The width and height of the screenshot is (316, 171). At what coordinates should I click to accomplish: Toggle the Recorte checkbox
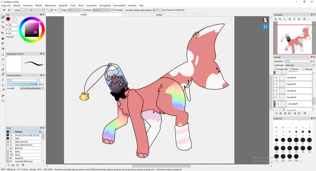click(291, 69)
